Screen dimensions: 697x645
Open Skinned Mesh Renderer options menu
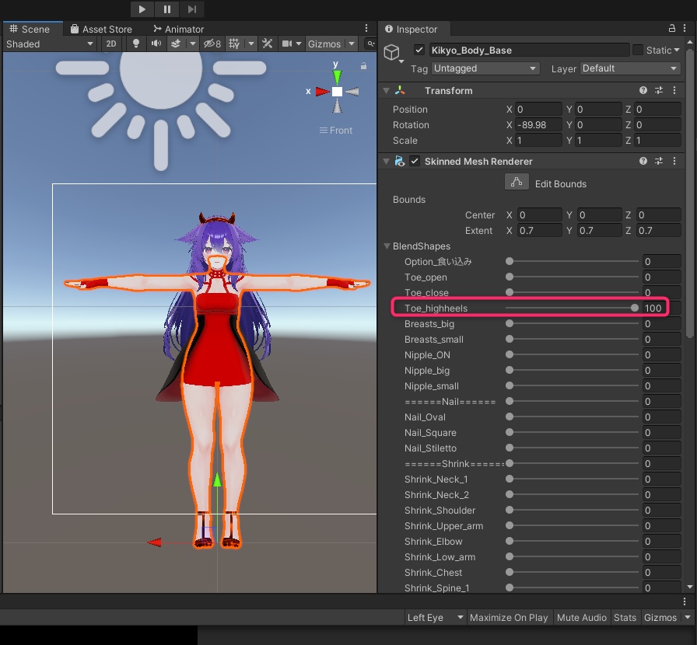pyautogui.click(x=674, y=161)
